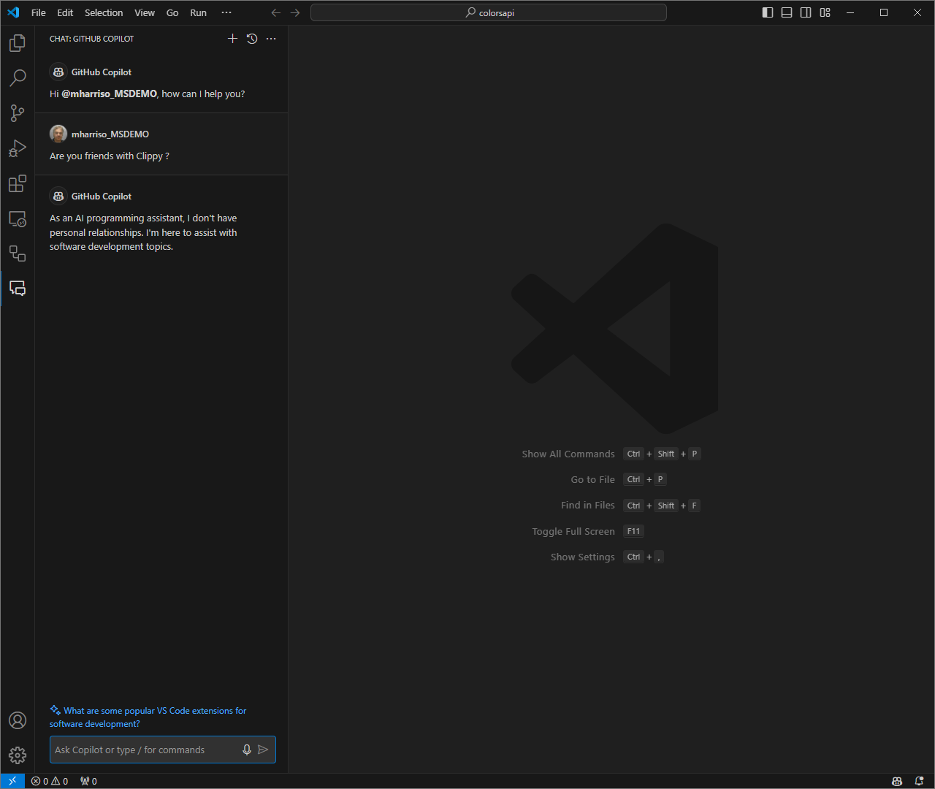The height and width of the screenshot is (789, 935).
Task: Open the Extensions view
Action: (x=18, y=183)
